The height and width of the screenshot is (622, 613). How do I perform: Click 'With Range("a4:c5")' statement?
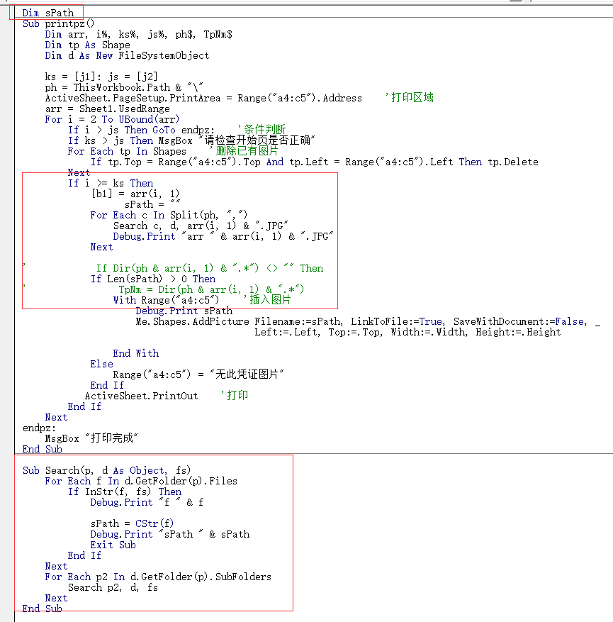[166, 301]
